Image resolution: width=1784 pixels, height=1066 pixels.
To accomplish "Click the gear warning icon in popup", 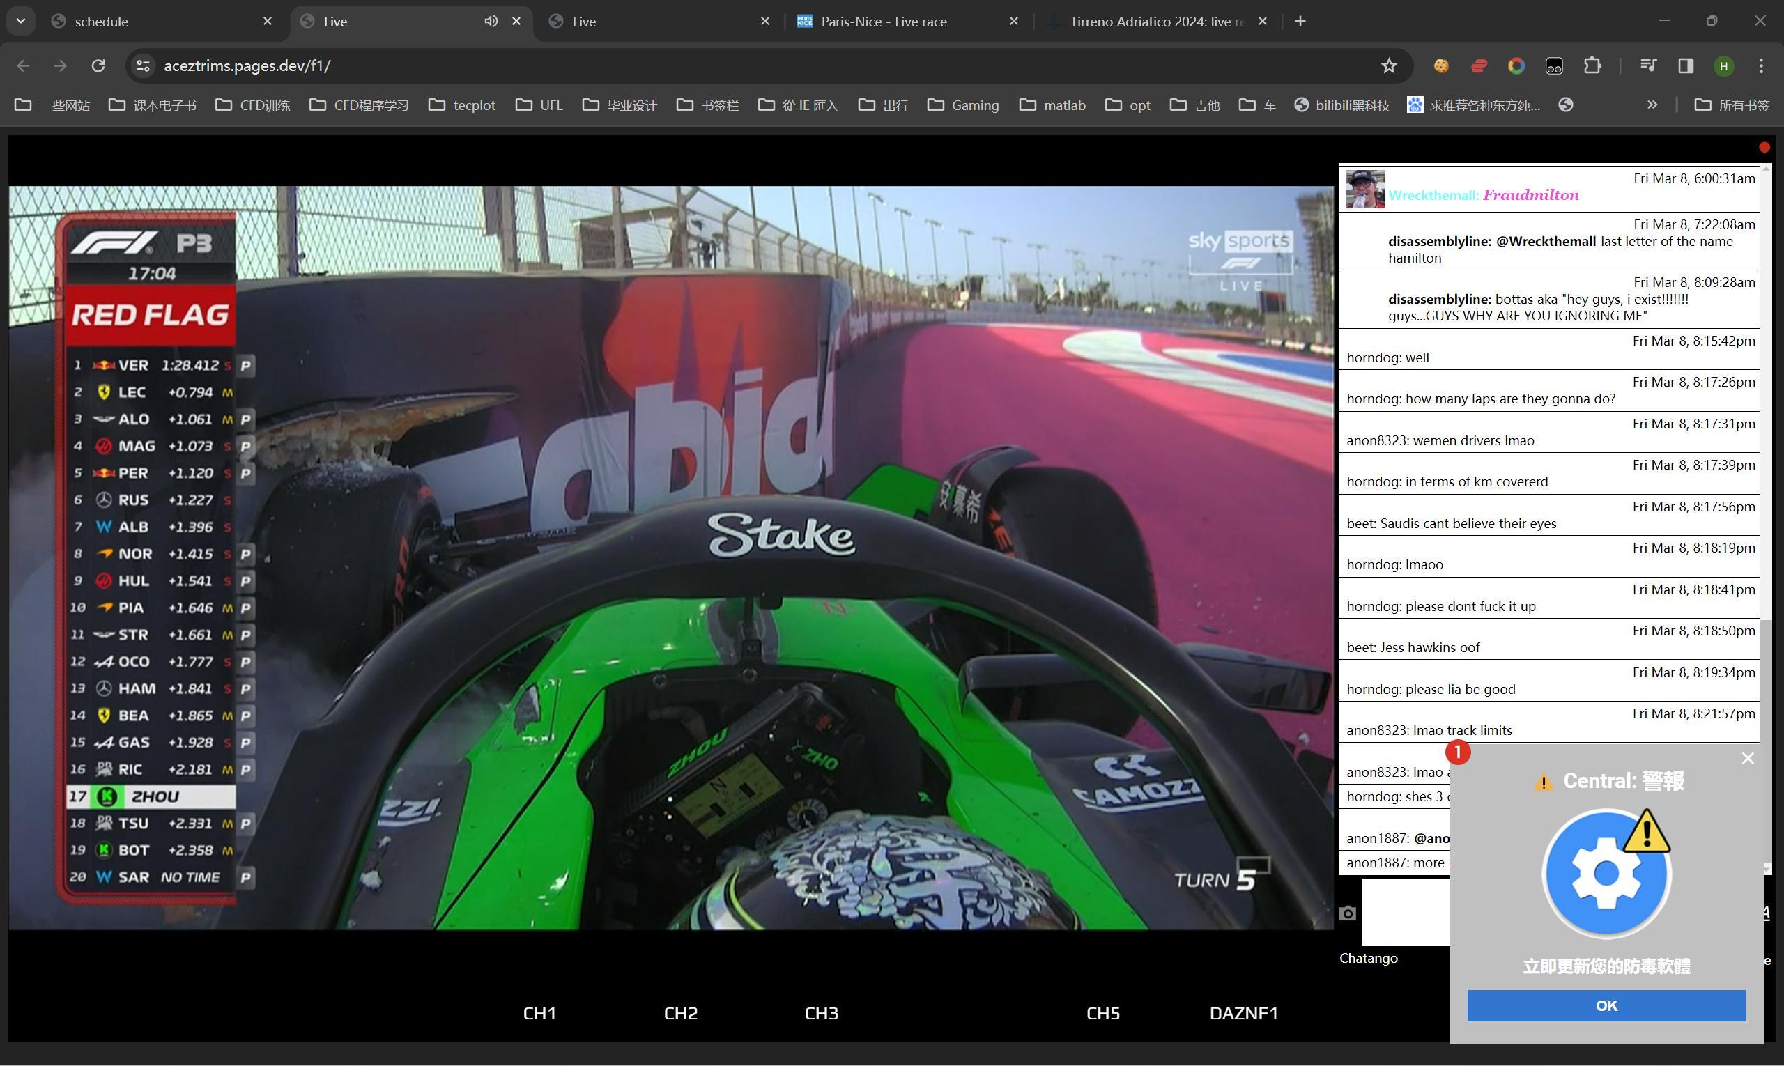I will tap(1606, 873).
